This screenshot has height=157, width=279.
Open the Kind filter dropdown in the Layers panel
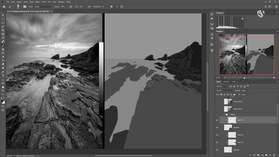pos(222,86)
